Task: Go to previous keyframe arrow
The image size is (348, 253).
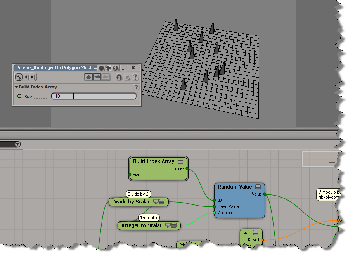Action: [26, 77]
